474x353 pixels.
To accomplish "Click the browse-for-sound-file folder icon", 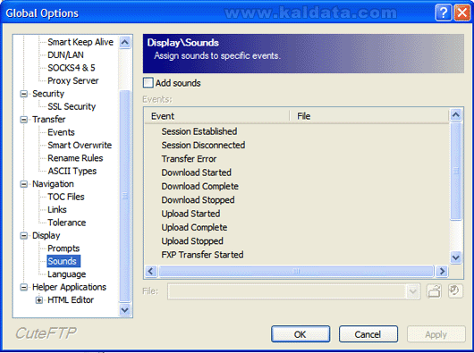I will click(x=434, y=291).
